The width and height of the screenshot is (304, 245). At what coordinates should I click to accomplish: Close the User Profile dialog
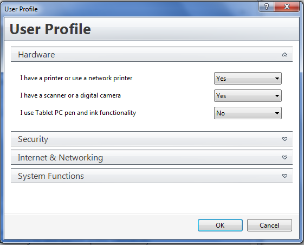tap(287, 7)
